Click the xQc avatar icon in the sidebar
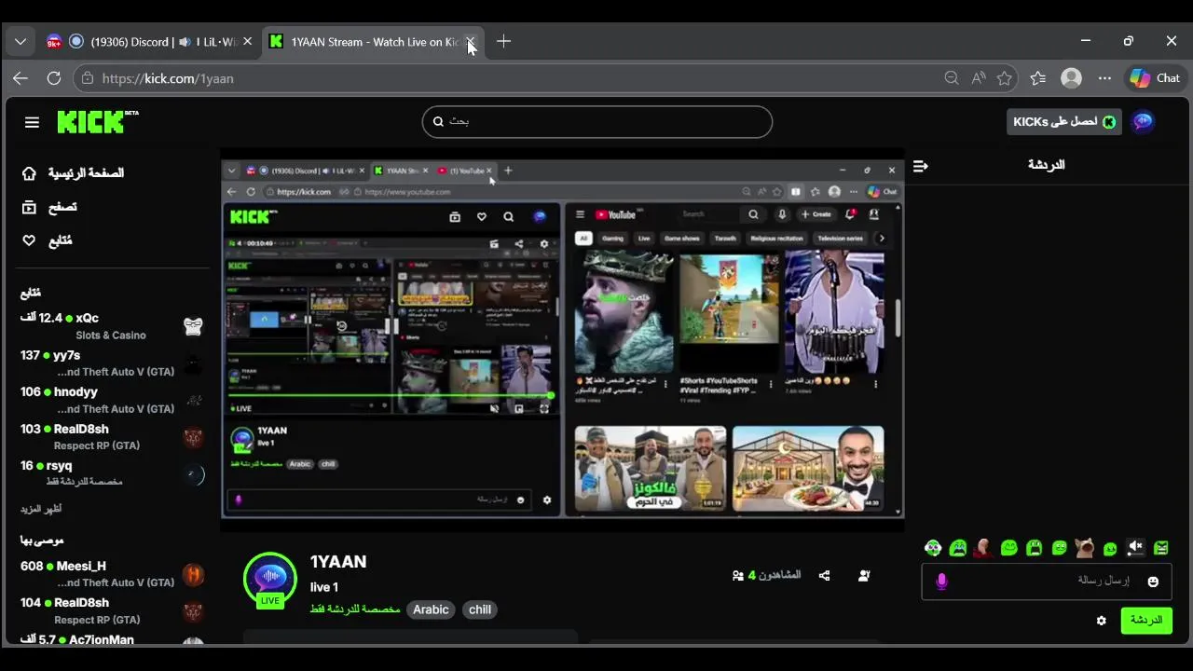 193,326
